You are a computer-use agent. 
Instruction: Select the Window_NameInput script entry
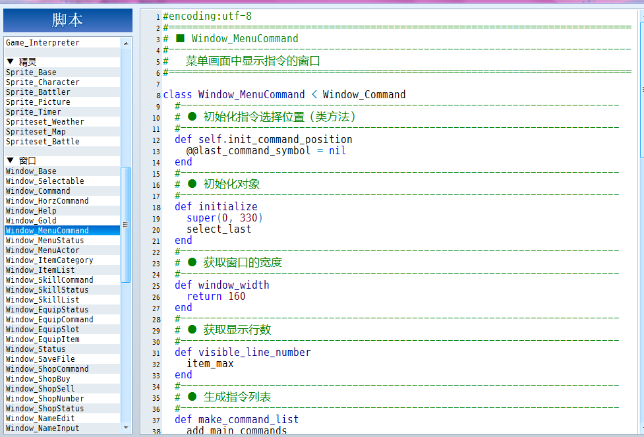click(63, 428)
